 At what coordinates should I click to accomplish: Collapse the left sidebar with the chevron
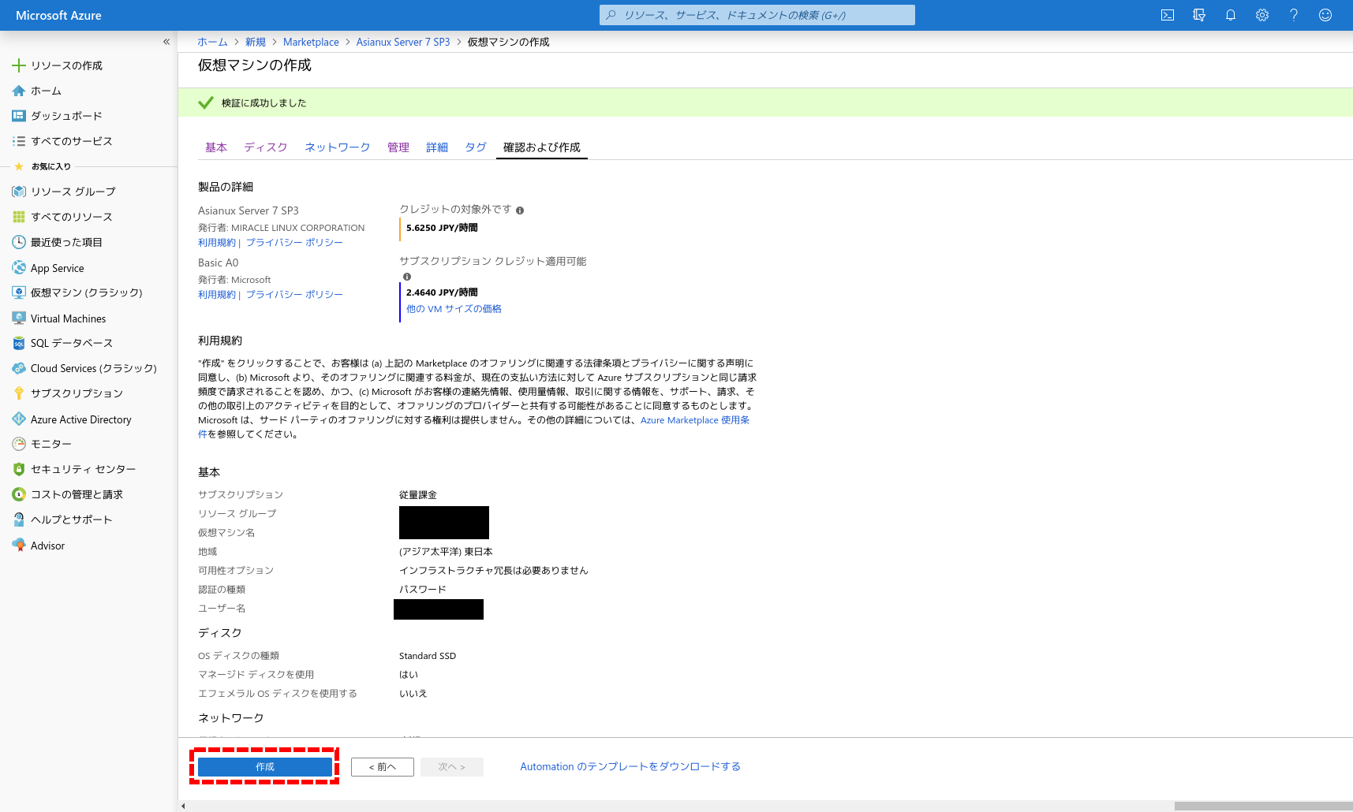point(166,42)
